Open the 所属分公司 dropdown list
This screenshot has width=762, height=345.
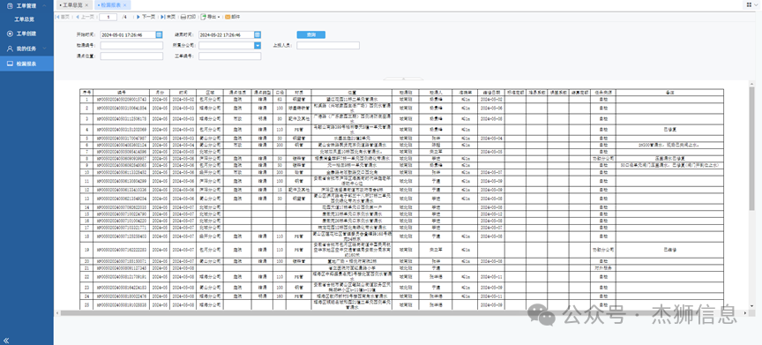(258, 45)
